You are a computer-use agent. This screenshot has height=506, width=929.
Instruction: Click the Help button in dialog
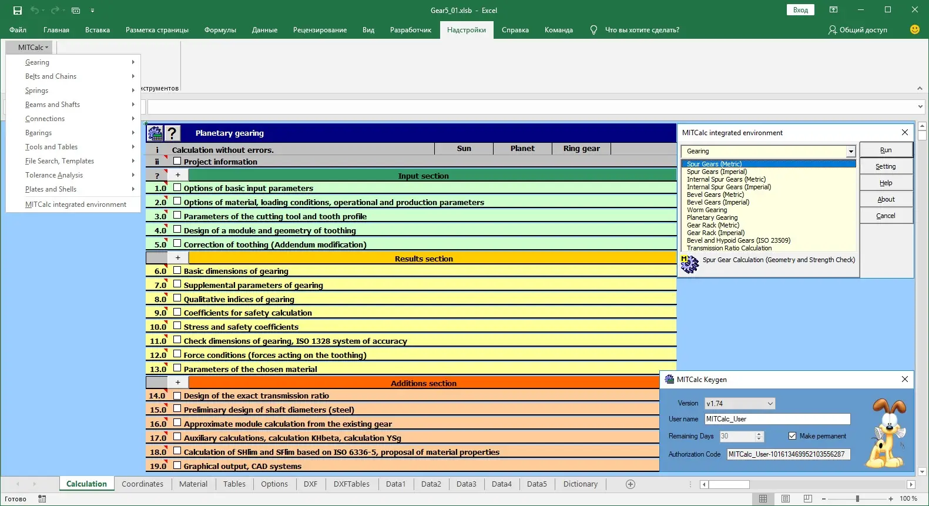(886, 183)
